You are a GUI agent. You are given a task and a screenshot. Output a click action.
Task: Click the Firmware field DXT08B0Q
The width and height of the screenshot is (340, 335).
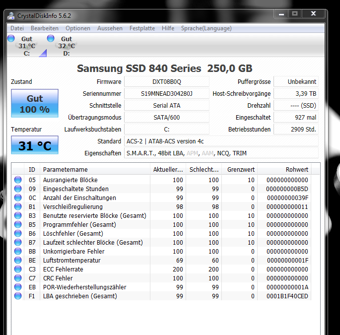(x=167, y=82)
